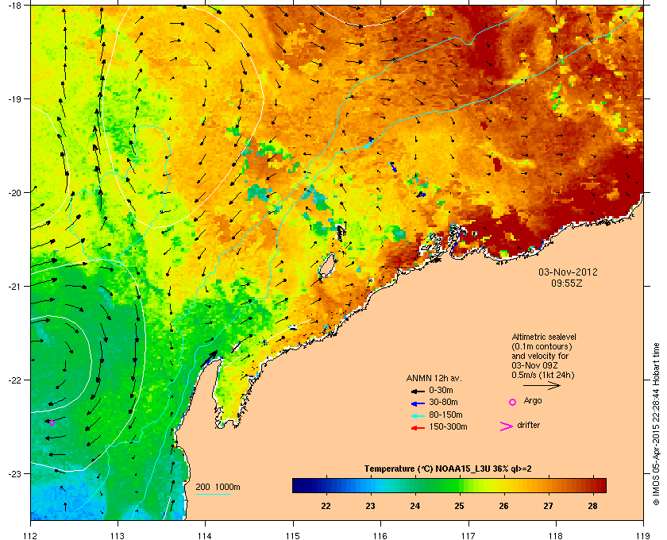
Task: Click the longitude axis label 114
Action: [206, 535]
